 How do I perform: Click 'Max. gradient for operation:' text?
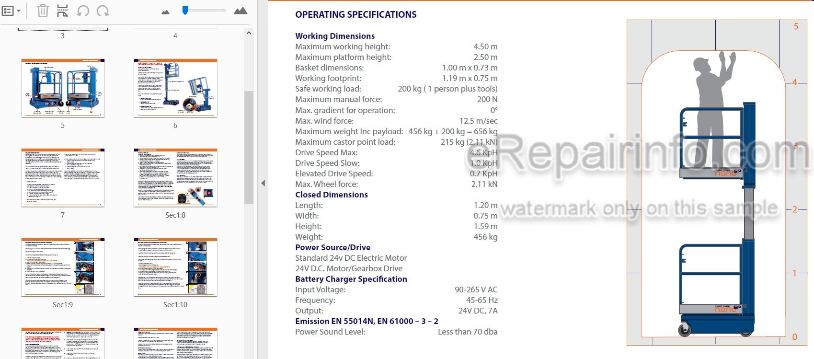tap(345, 110)
